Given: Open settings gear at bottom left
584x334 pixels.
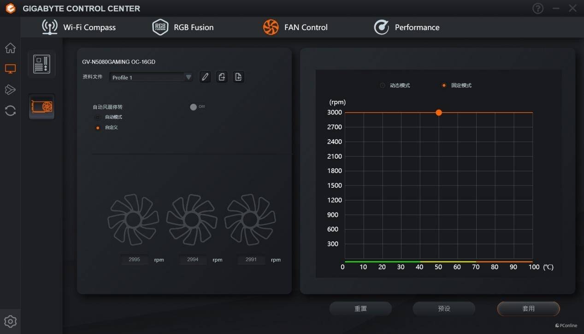Looking at the screenshot, I should pyautogui.click(x=10, y=322).
